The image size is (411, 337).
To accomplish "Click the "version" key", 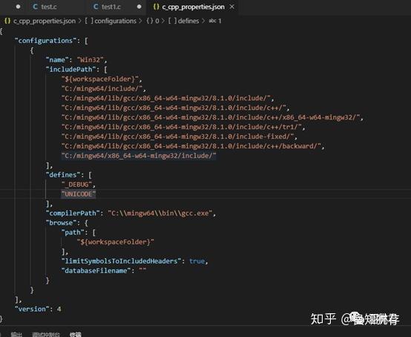I will tap(32, 310).
